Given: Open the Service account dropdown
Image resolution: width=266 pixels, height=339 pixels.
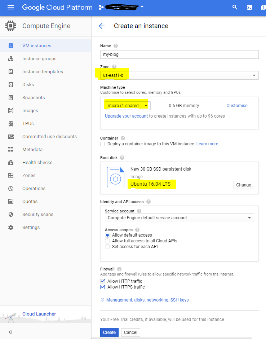Looking at the screenshot, I should pyautogui.click(x=179, y=218).
